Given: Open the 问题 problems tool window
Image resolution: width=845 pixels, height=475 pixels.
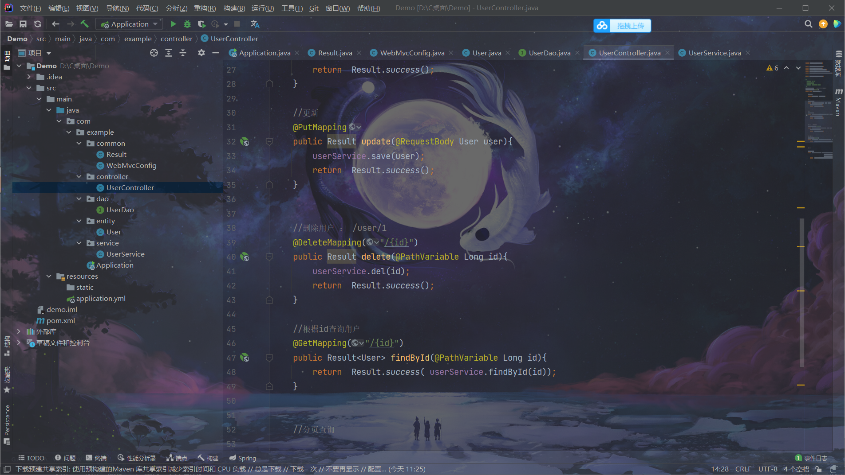Looking at the screenshot, I should point(65,458).
